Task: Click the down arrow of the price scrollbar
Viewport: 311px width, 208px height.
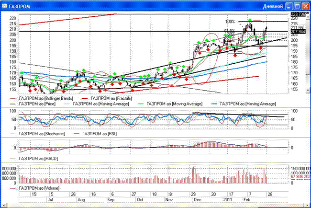Action: click(308, 91)
